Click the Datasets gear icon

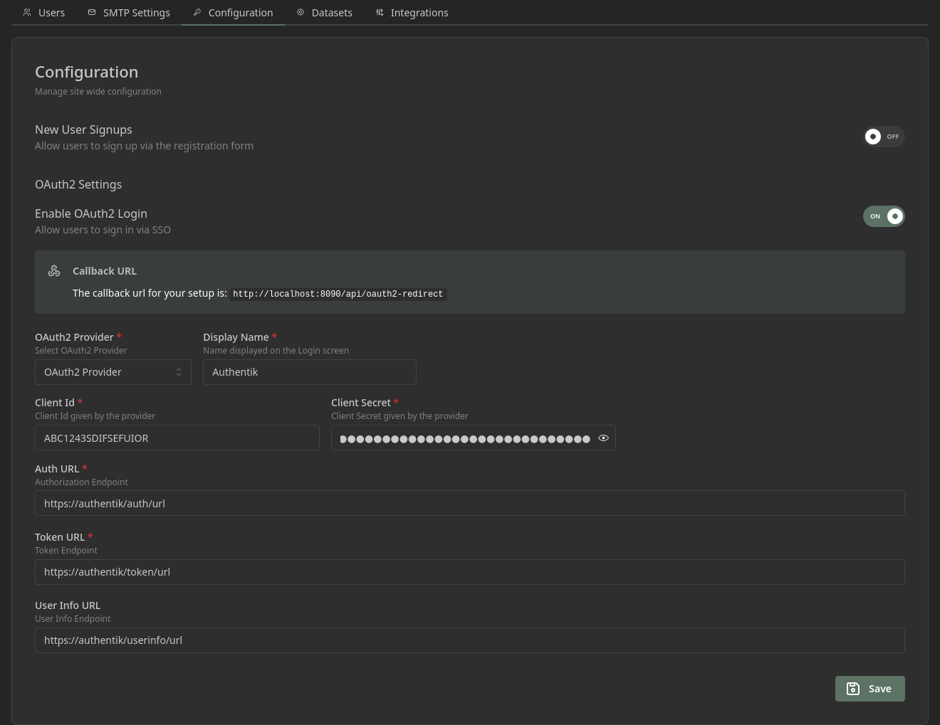(301, 13)
